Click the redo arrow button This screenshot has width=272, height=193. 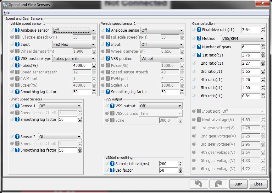(x=219, y=184)
